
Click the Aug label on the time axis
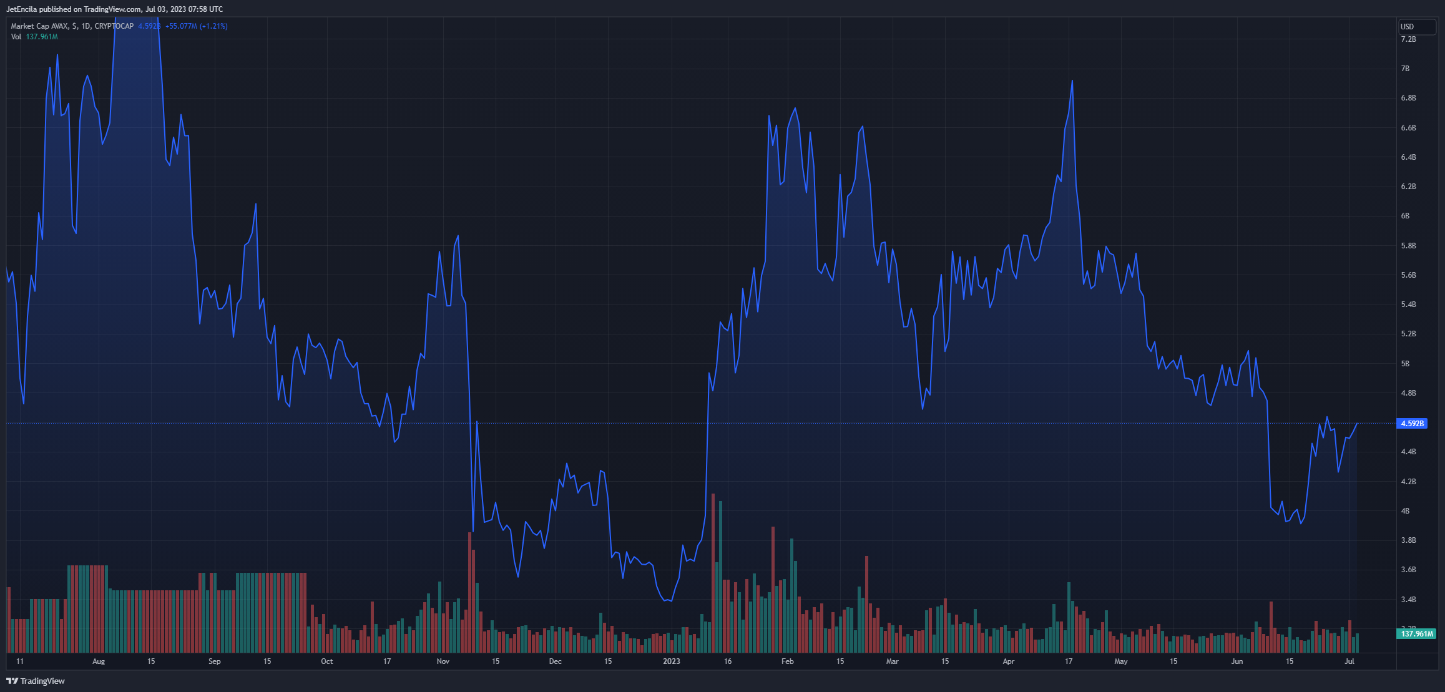click(x=99, y=661)
